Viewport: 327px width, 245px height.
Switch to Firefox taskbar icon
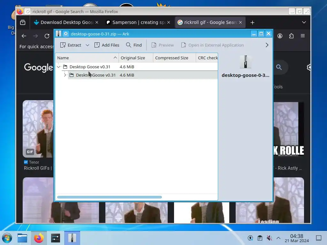pyautogui.click(x=39, y=238)
